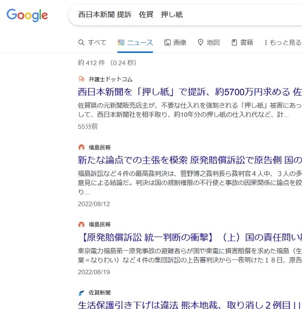Viewport: 302px width, 309px height.
Task: Click the Google logo
Action: click(x=27, y=15)
